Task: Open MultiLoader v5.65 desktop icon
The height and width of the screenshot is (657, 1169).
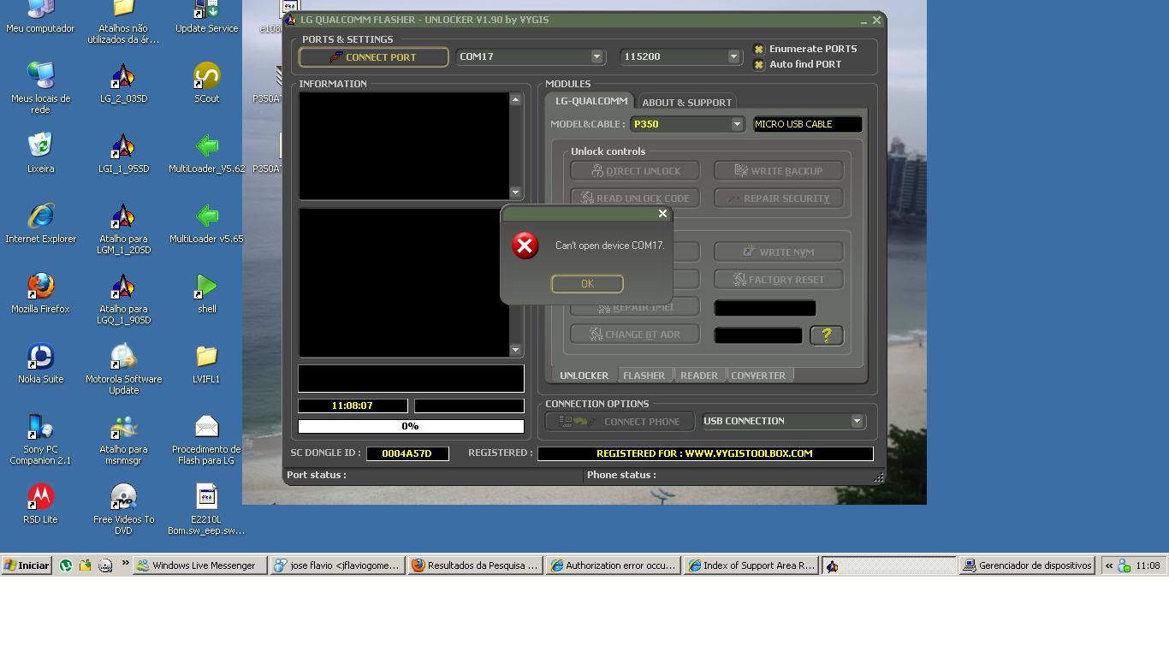Action: click(206, 222)
